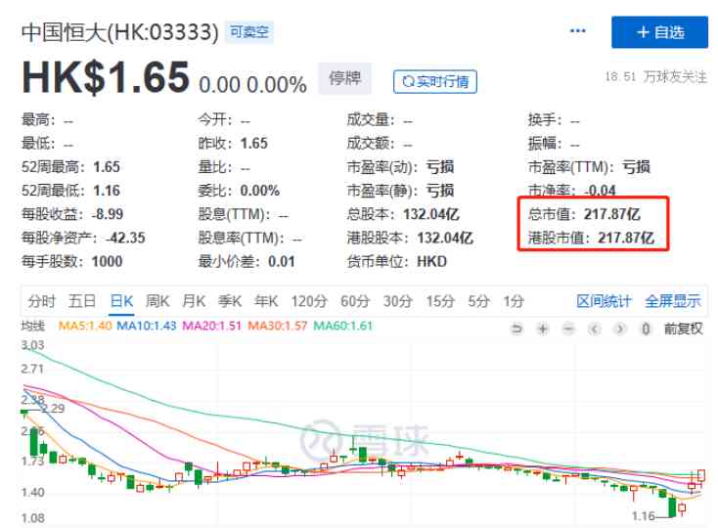Click the MA5:1.40 indicator label

pyautogui.click(x=85, y=326)
